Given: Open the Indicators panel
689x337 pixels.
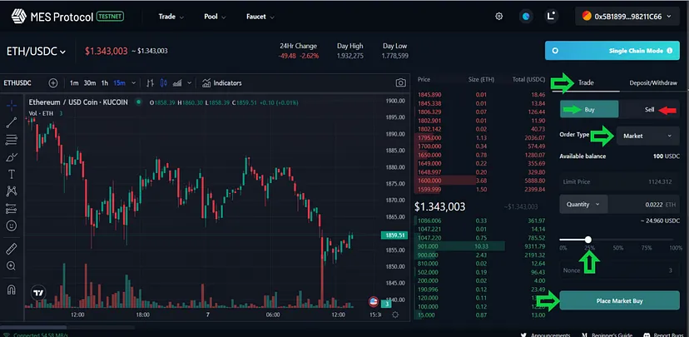Looking at the screenshot, I should 222,83.
